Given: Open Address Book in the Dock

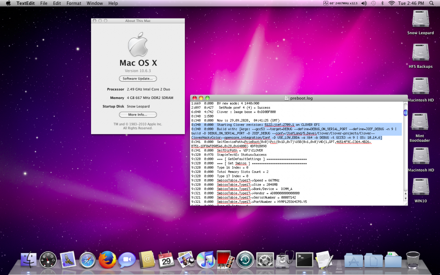Looking at the screenshot, I should coord(147,260).
